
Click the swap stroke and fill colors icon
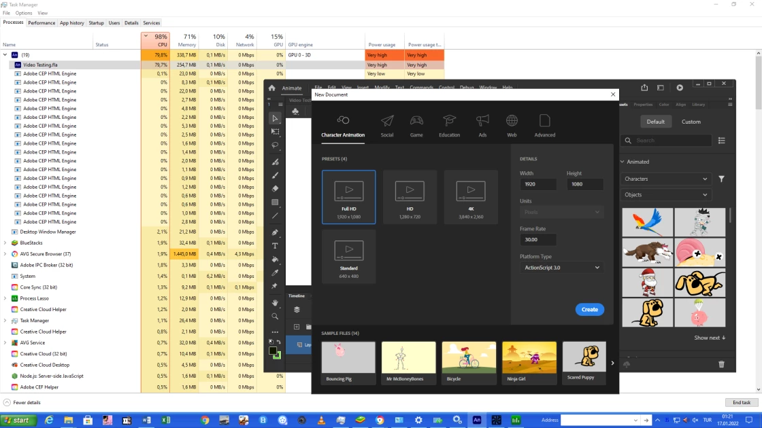pyautogui.click(x=279, y=342)
